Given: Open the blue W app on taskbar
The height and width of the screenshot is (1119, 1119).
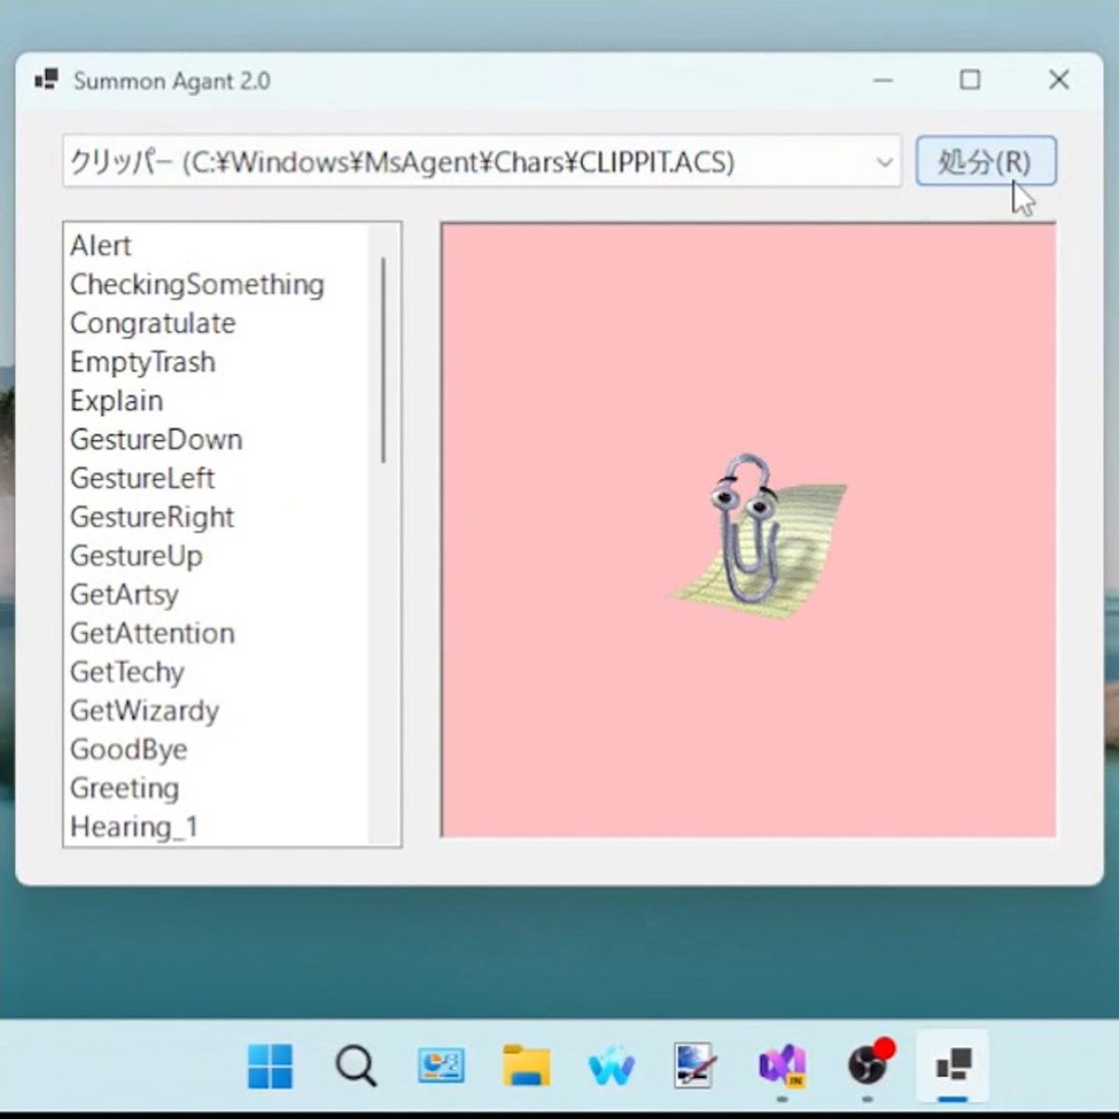Looking at the screenshot, I should pos(612,1067).
